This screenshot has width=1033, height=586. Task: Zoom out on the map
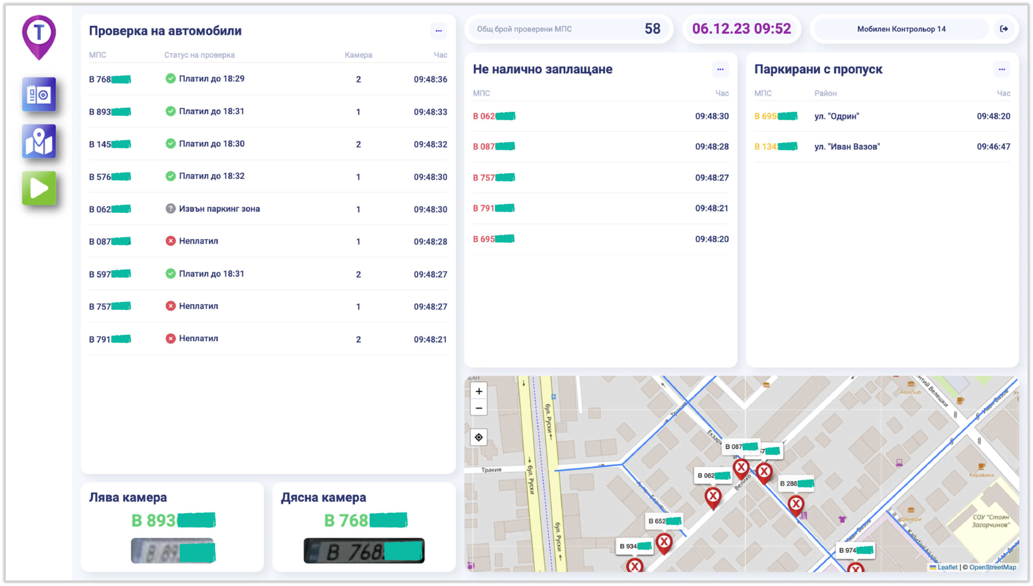[479, 408]
